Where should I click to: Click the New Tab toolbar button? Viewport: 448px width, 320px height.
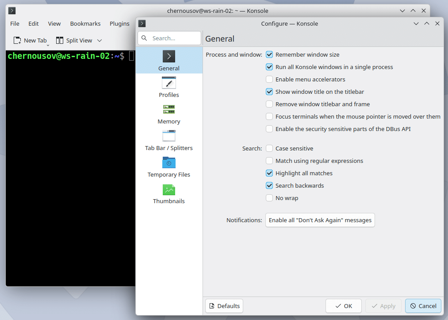pyautogui.click(x=30, y=40)
